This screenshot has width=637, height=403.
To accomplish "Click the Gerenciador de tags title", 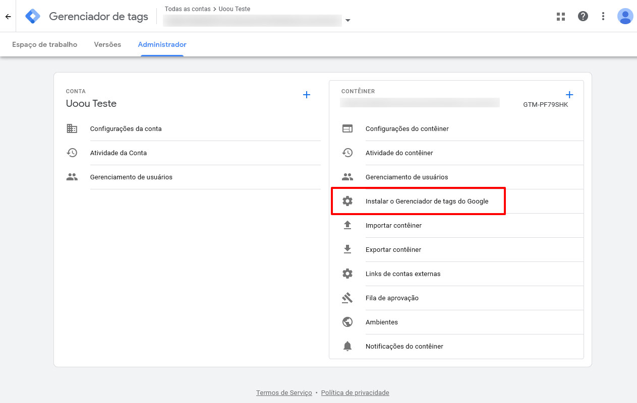I will [x=99, y=17].
